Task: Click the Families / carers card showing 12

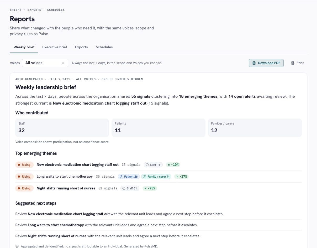Action: tap(255, 128)
